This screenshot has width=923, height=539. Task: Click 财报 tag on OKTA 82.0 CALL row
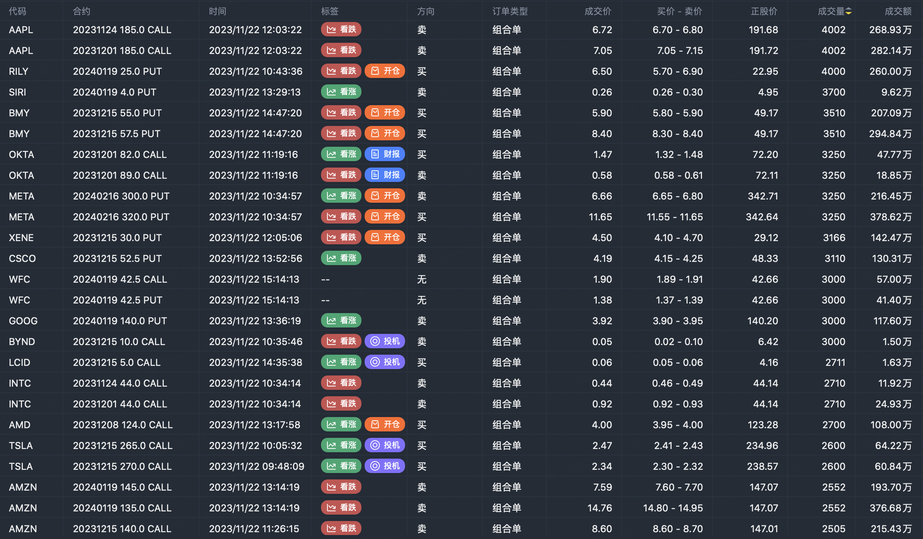[385, 154]
